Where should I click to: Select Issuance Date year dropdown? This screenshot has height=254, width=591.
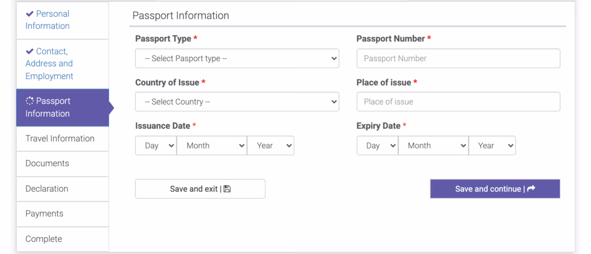(271, 145)
